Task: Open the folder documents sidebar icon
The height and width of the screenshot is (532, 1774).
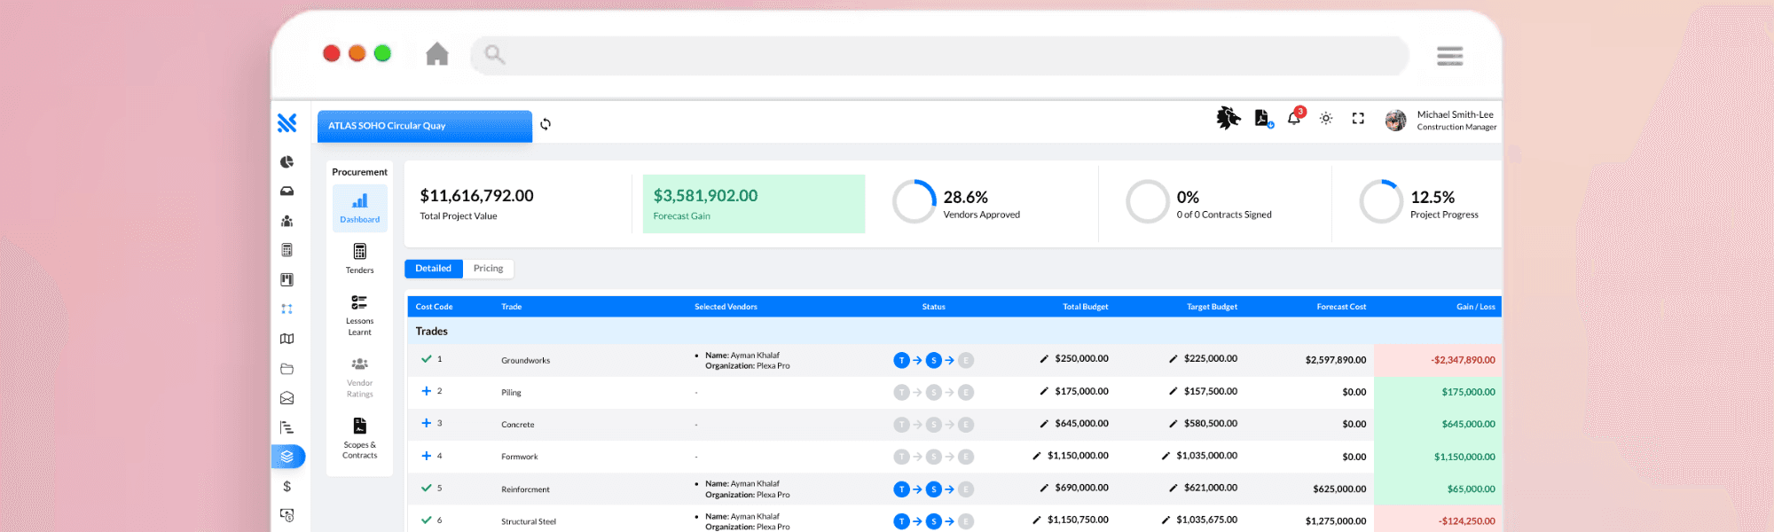Action: click(287, 369)
